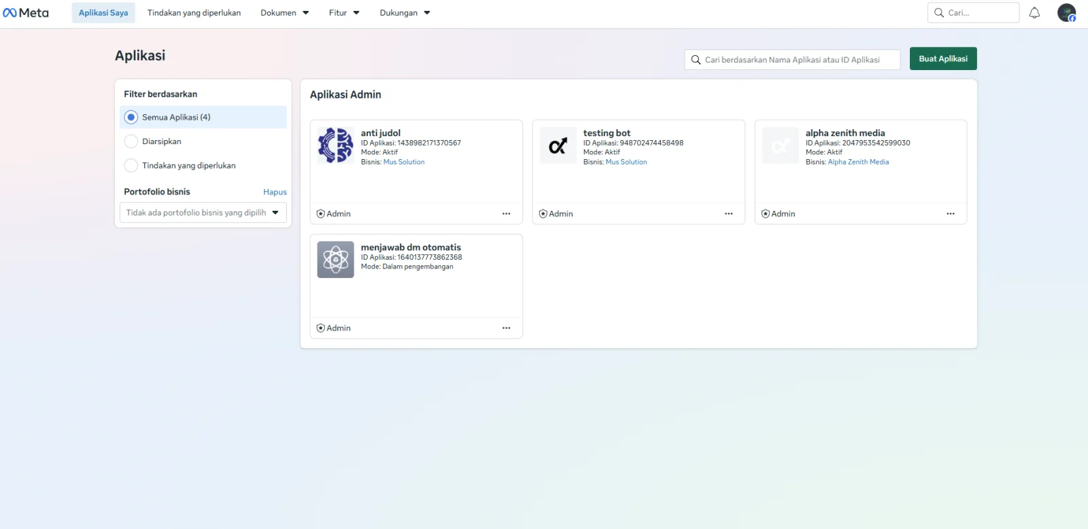The width and height of the screenshot is (1088, 529).
Task: Open the profile avatar menu
Action: pyautogui.click(x=1067, y=12)
